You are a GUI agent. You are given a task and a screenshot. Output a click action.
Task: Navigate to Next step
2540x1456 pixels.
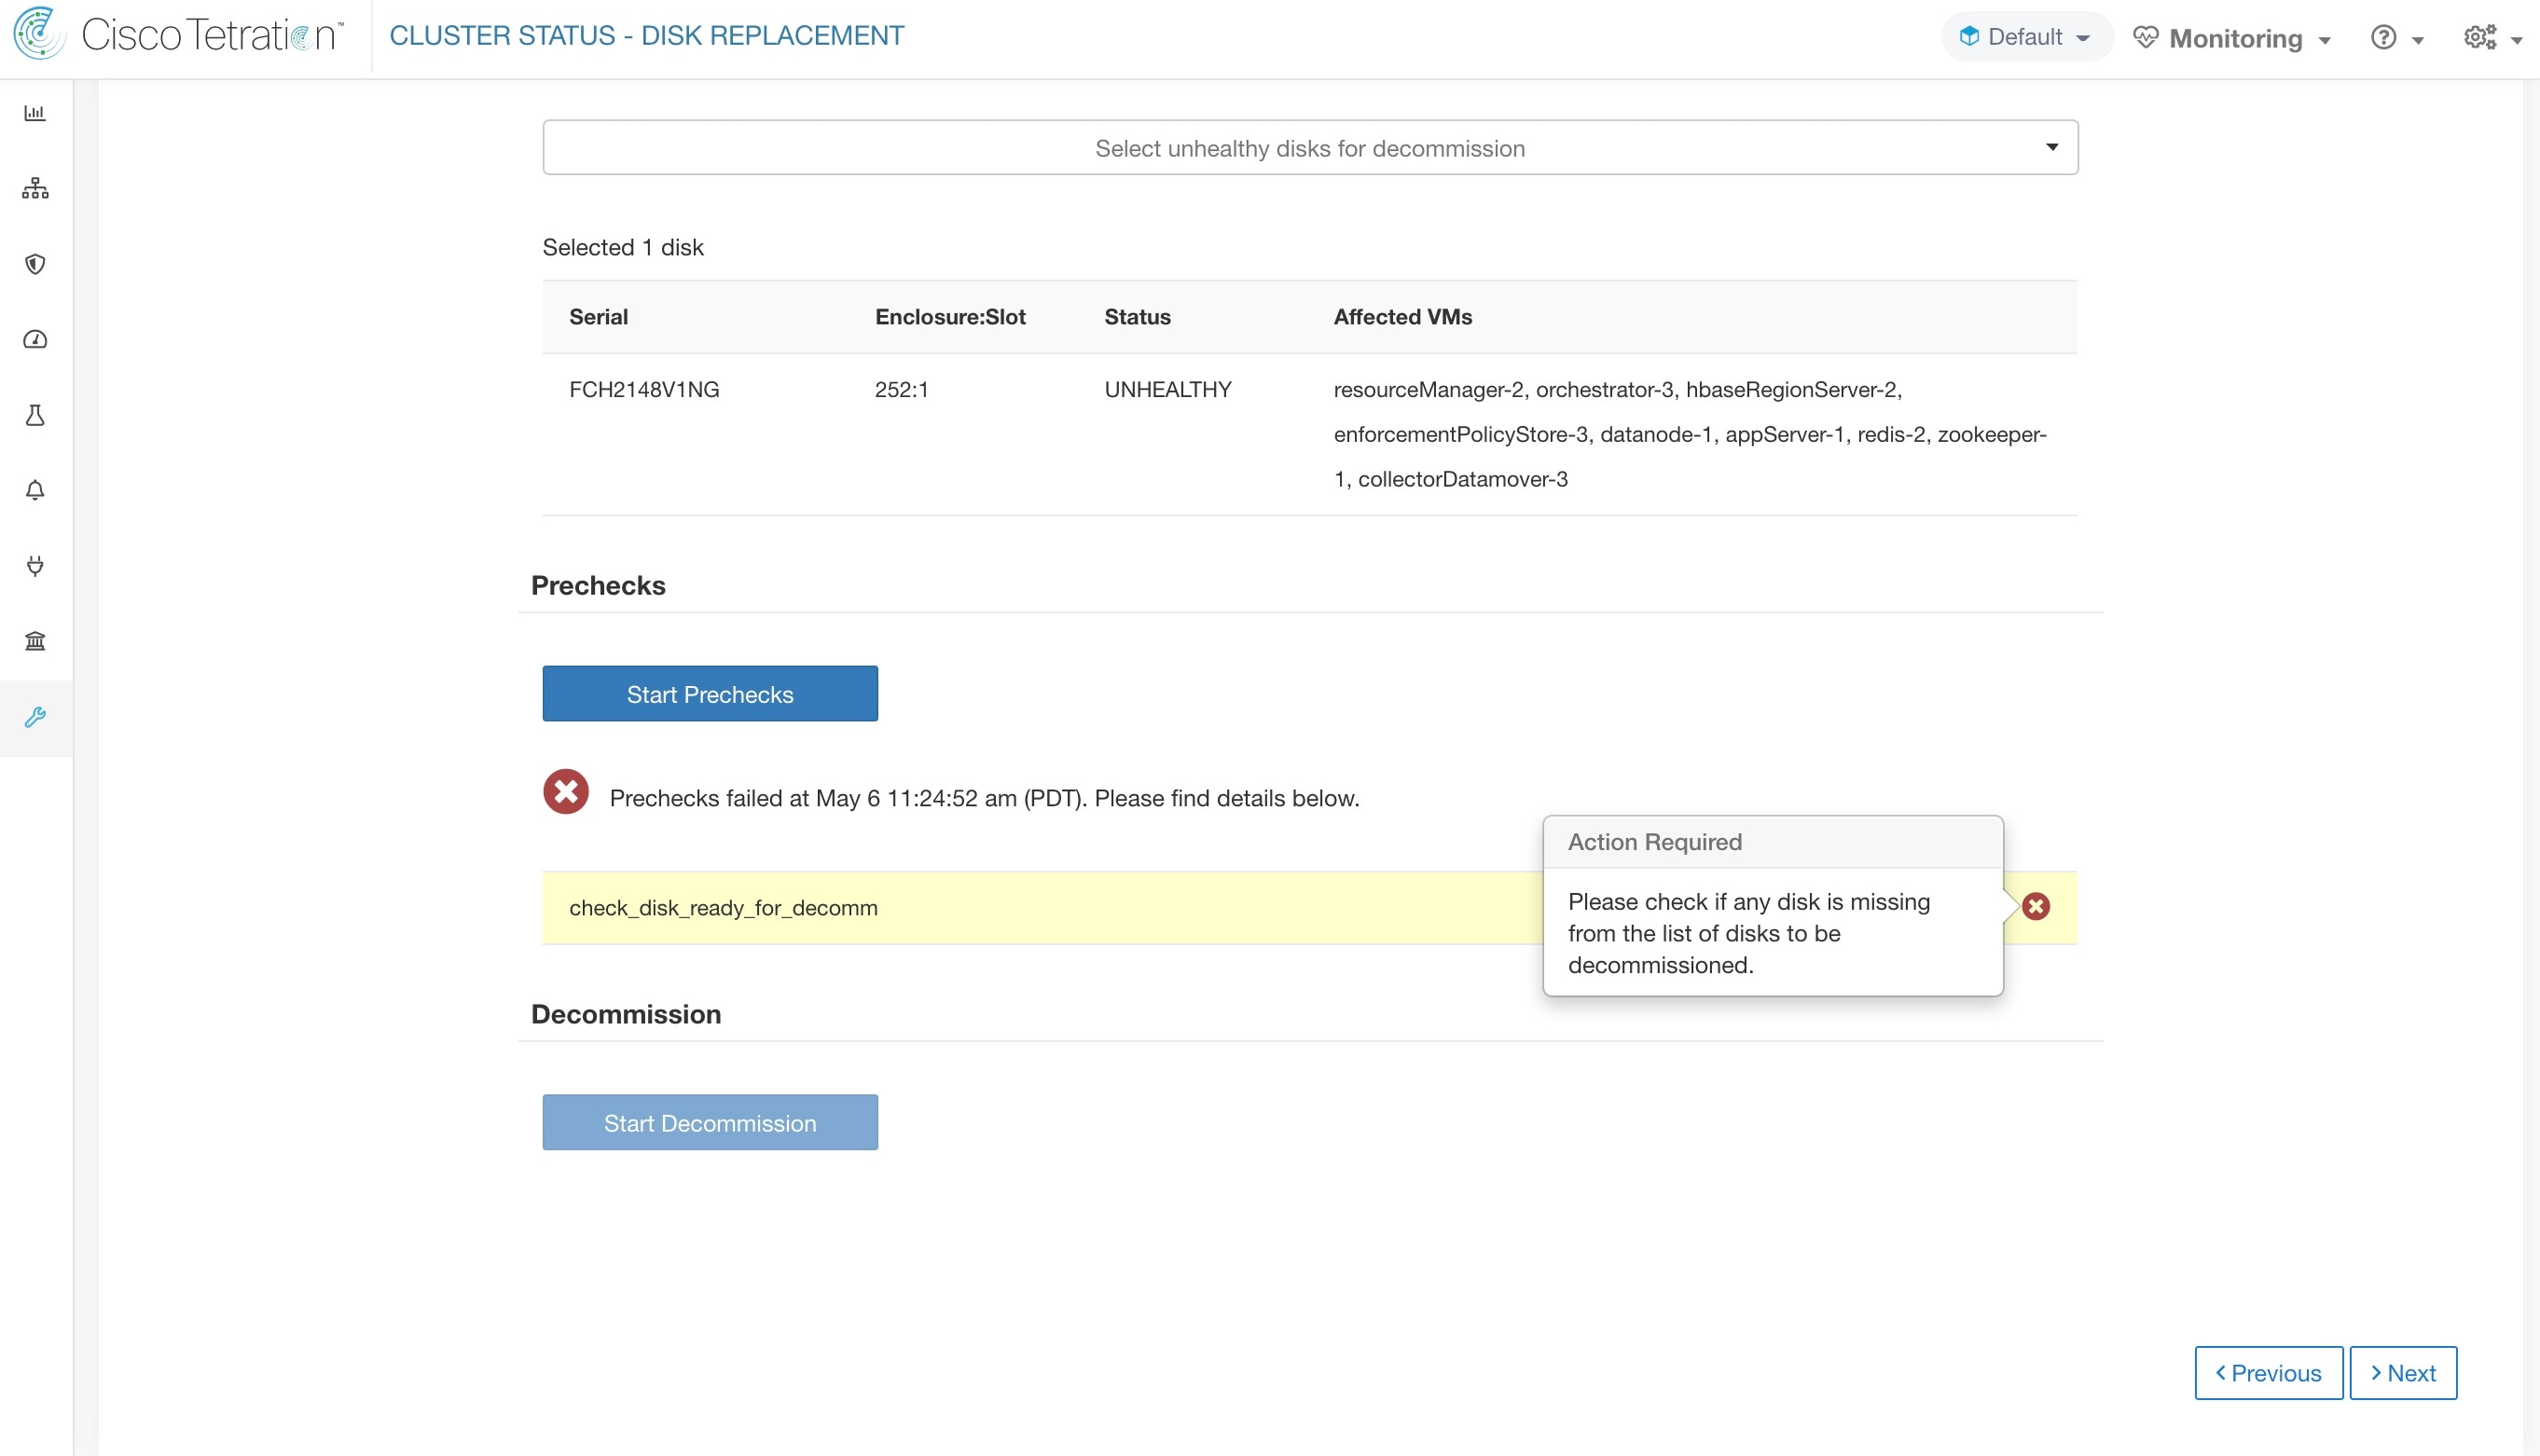point(2404,1372)
